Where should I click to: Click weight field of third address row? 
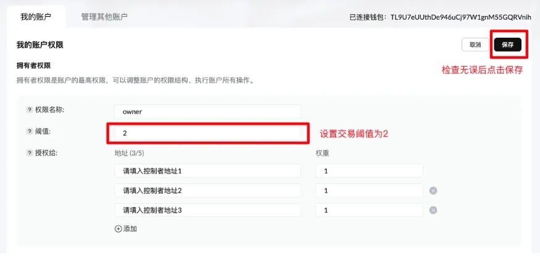pos(369,210)
